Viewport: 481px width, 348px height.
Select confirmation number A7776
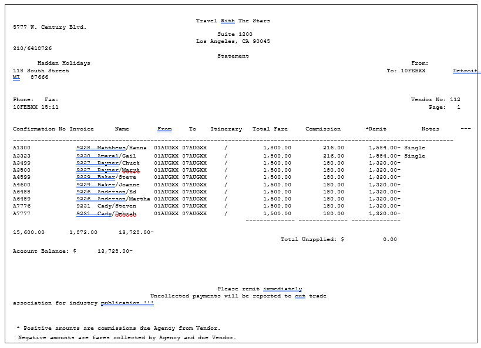coord(22,206)
